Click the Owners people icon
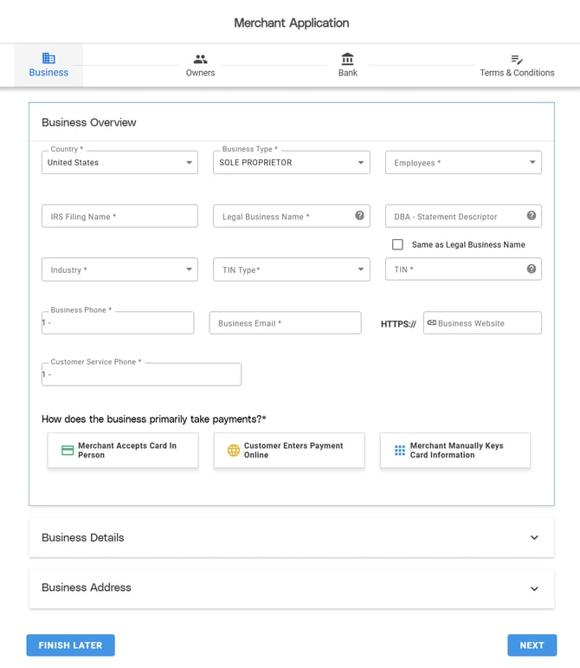Screen dimensions: 580x668 click(200, 59)
